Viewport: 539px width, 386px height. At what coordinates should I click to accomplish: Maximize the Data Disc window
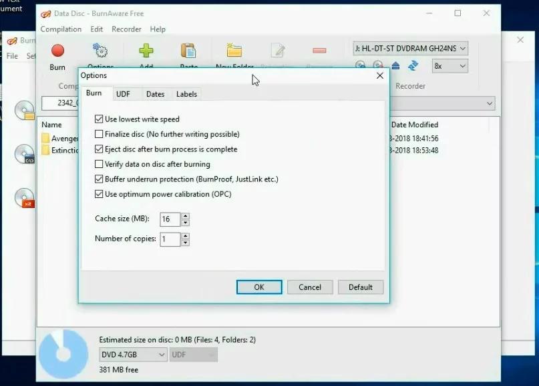point(458,13)
